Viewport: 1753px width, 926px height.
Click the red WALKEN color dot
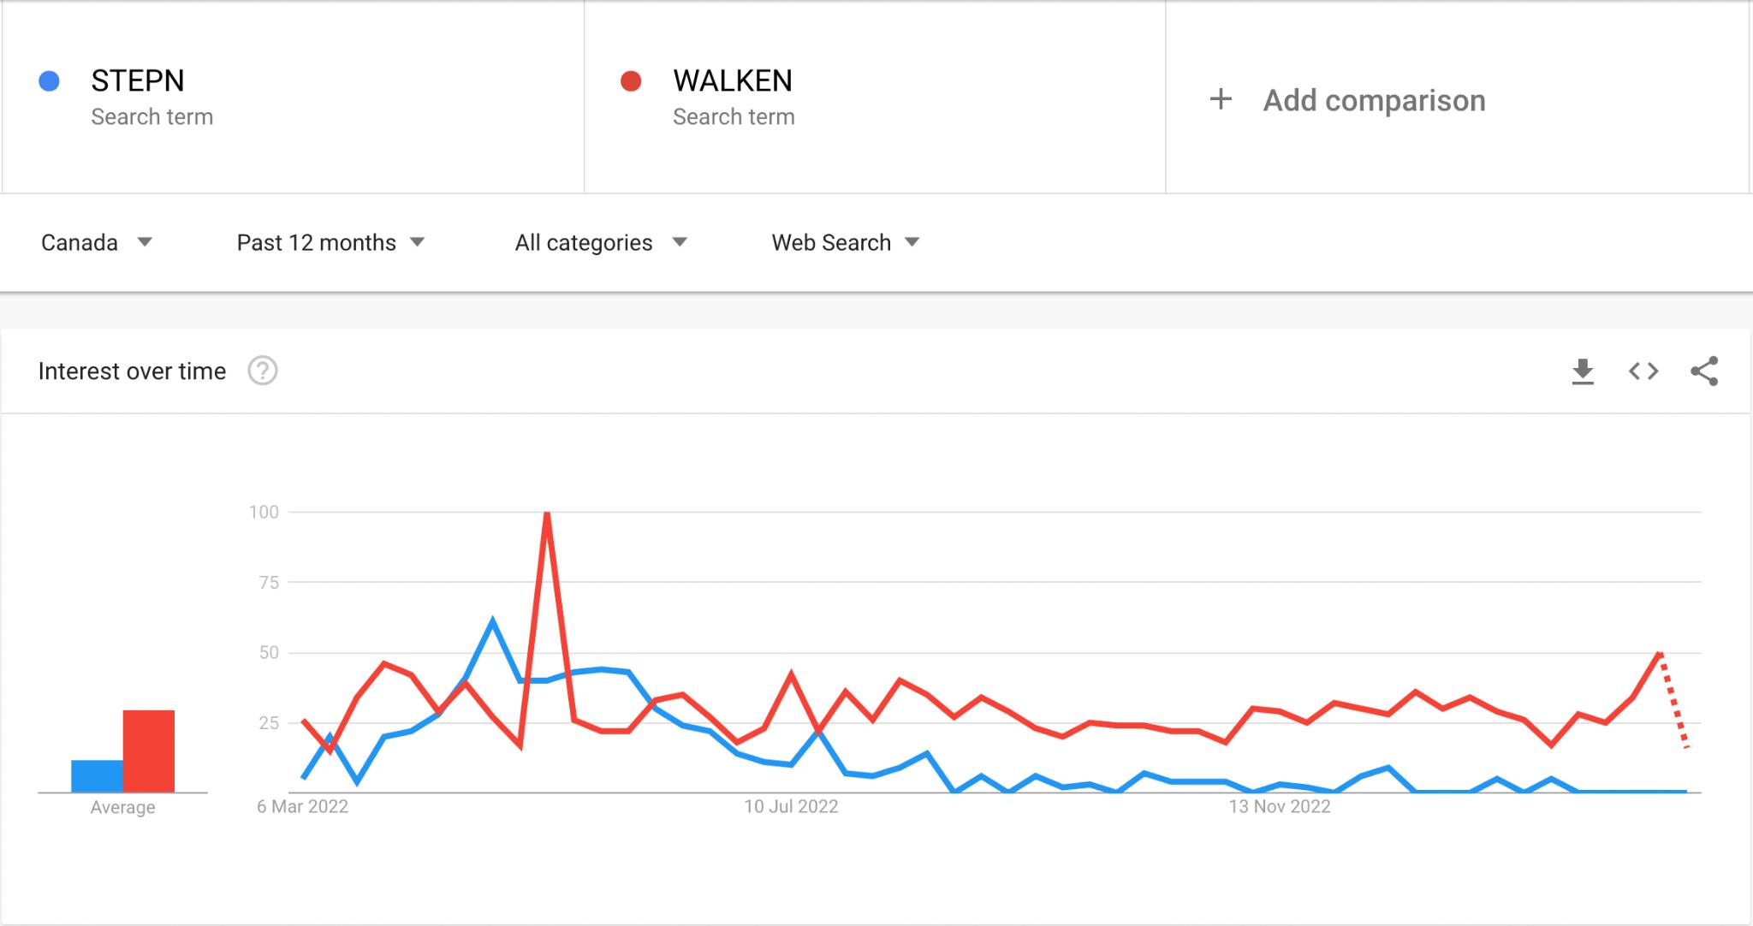(x=631, y=81)
